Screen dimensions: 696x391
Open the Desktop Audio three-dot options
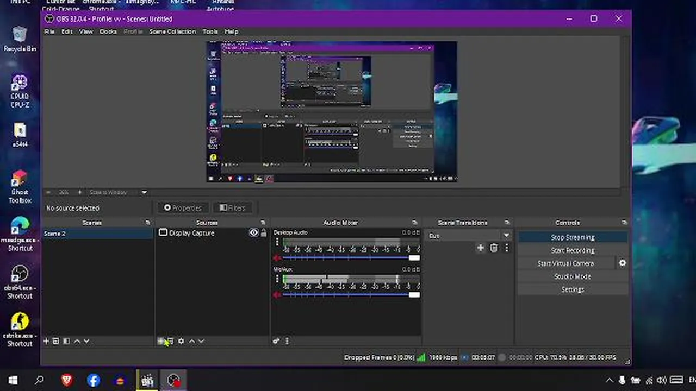pos(277,242)
